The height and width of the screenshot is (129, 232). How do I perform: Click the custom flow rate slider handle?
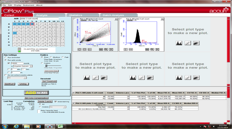pos(46,66)
